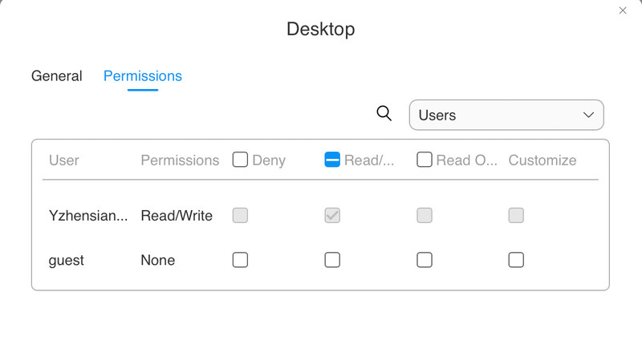Switch to the General tab
The image size is (642, 353).
tap(56, 75)
